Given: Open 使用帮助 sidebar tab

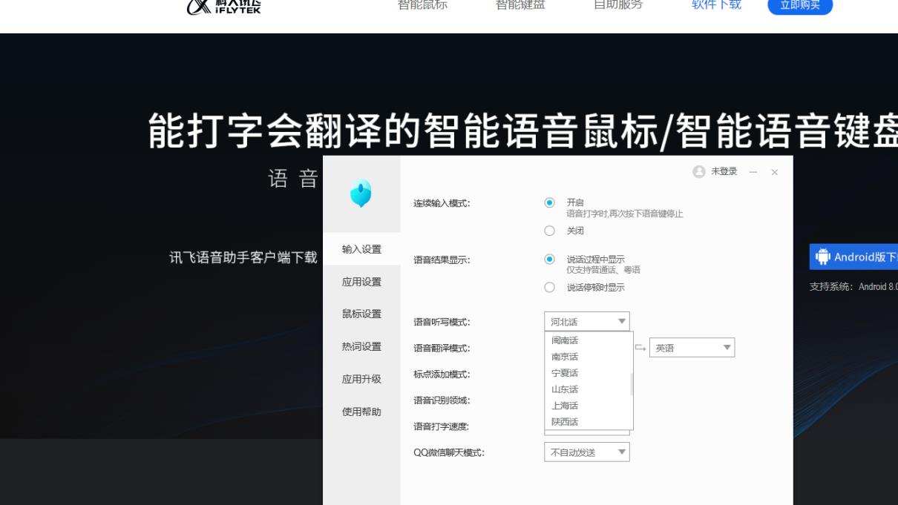Looking at the screenshot, I should tap(361, 412).
